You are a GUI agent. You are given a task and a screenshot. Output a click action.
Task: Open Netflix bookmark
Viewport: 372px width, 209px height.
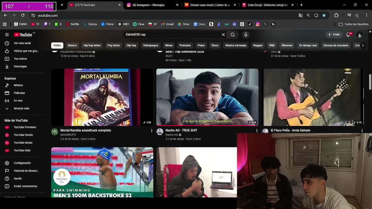[x=72, y=24]
